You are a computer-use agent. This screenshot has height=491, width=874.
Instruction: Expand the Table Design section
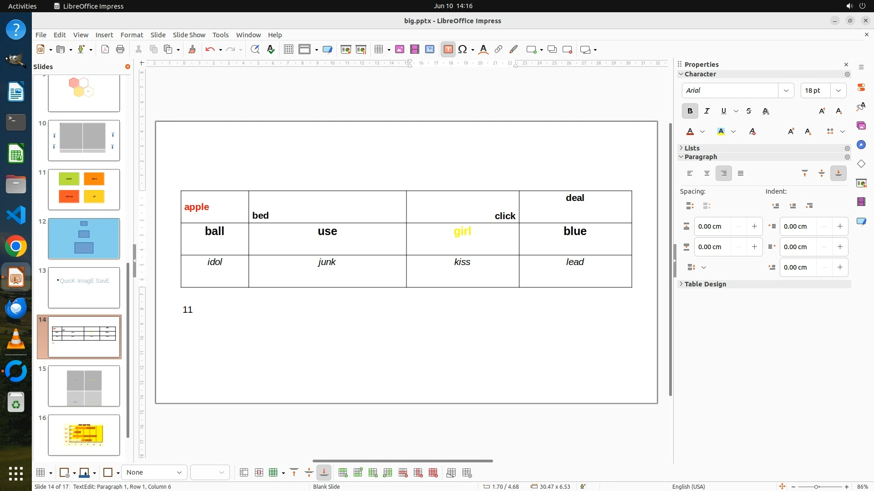(705, 284)
